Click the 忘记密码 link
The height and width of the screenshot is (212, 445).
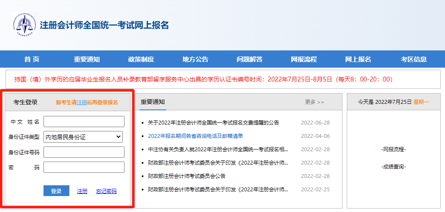coord(106,191)
